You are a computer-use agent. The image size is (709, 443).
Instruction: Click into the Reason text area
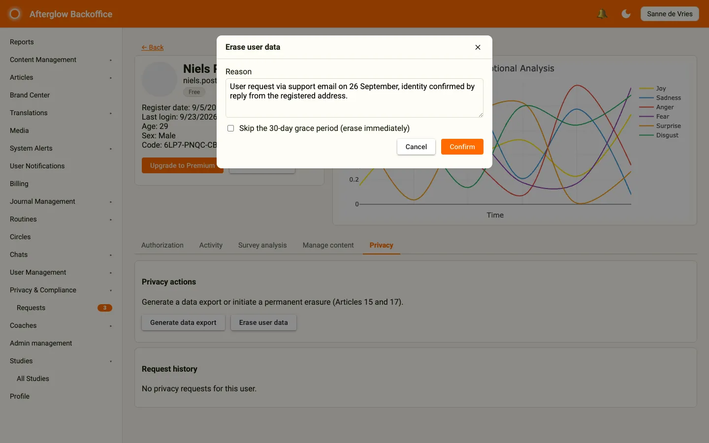tap(354, 98)
